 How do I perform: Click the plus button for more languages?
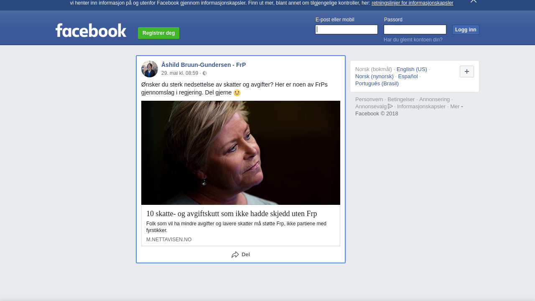pos(467,71)
